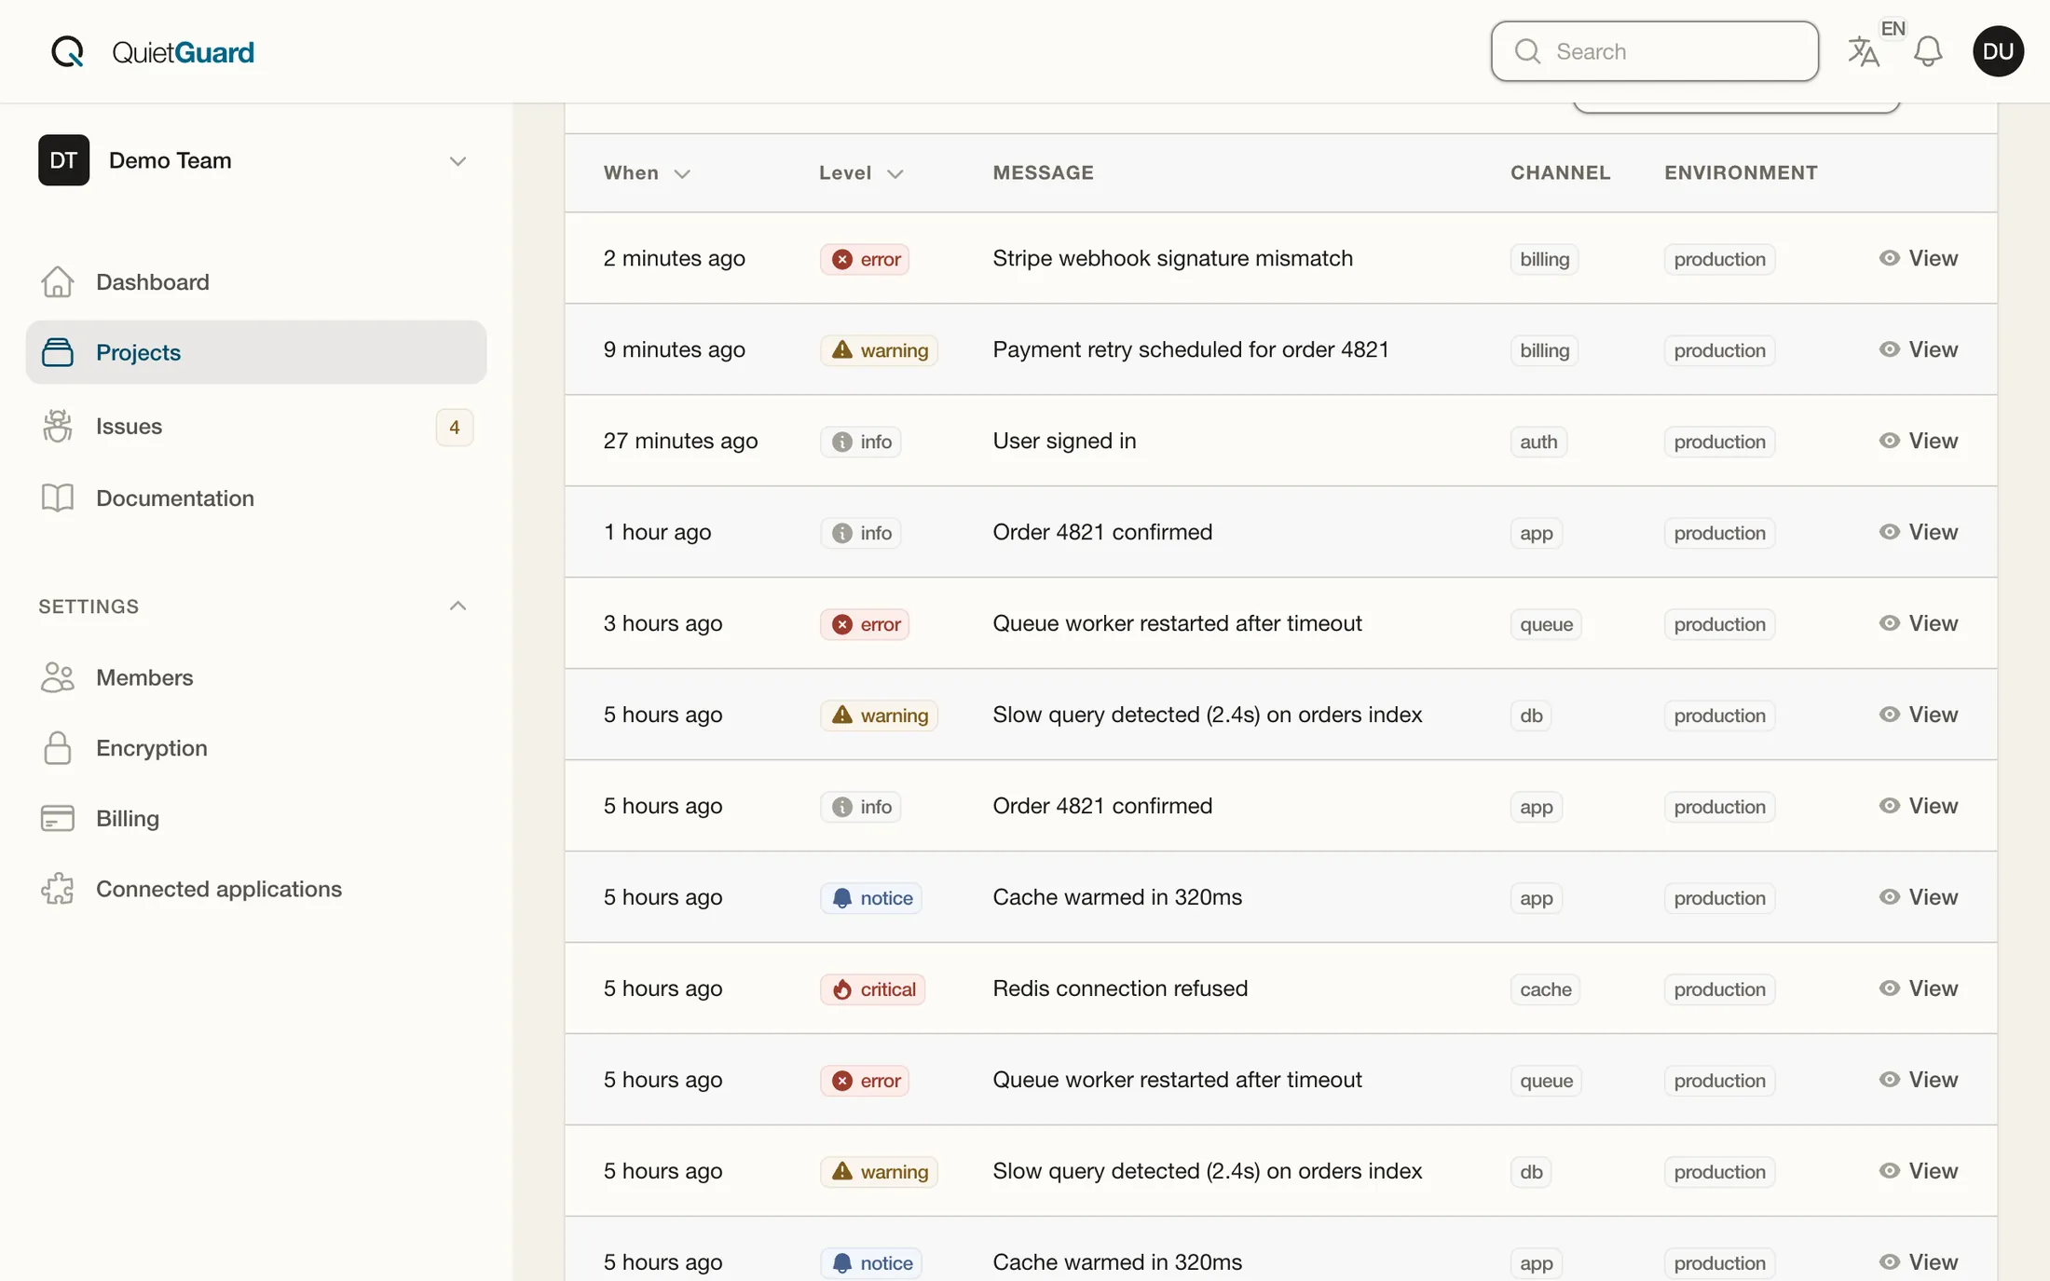
Task: Collapse the Settings section chevron
Action: tap(458, 606)
